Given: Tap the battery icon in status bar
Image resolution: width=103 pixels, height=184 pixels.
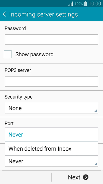Looking at the screenshot, I should [x=85, y=4].
